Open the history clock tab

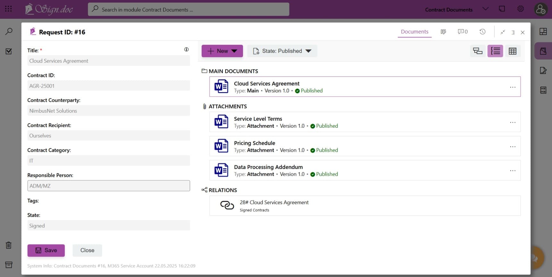click(482, 32)
